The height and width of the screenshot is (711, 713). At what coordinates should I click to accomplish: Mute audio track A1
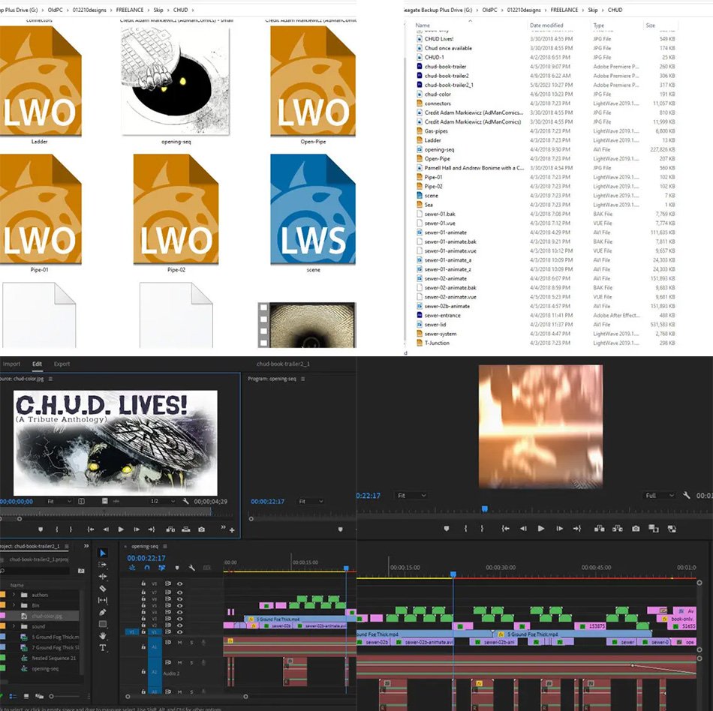point(180,642)
